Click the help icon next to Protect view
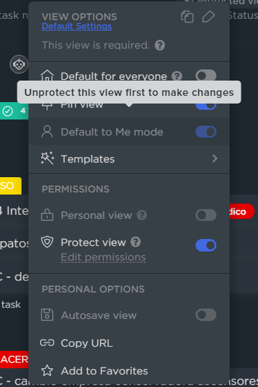258x387 pixels. tap(136, 242)
